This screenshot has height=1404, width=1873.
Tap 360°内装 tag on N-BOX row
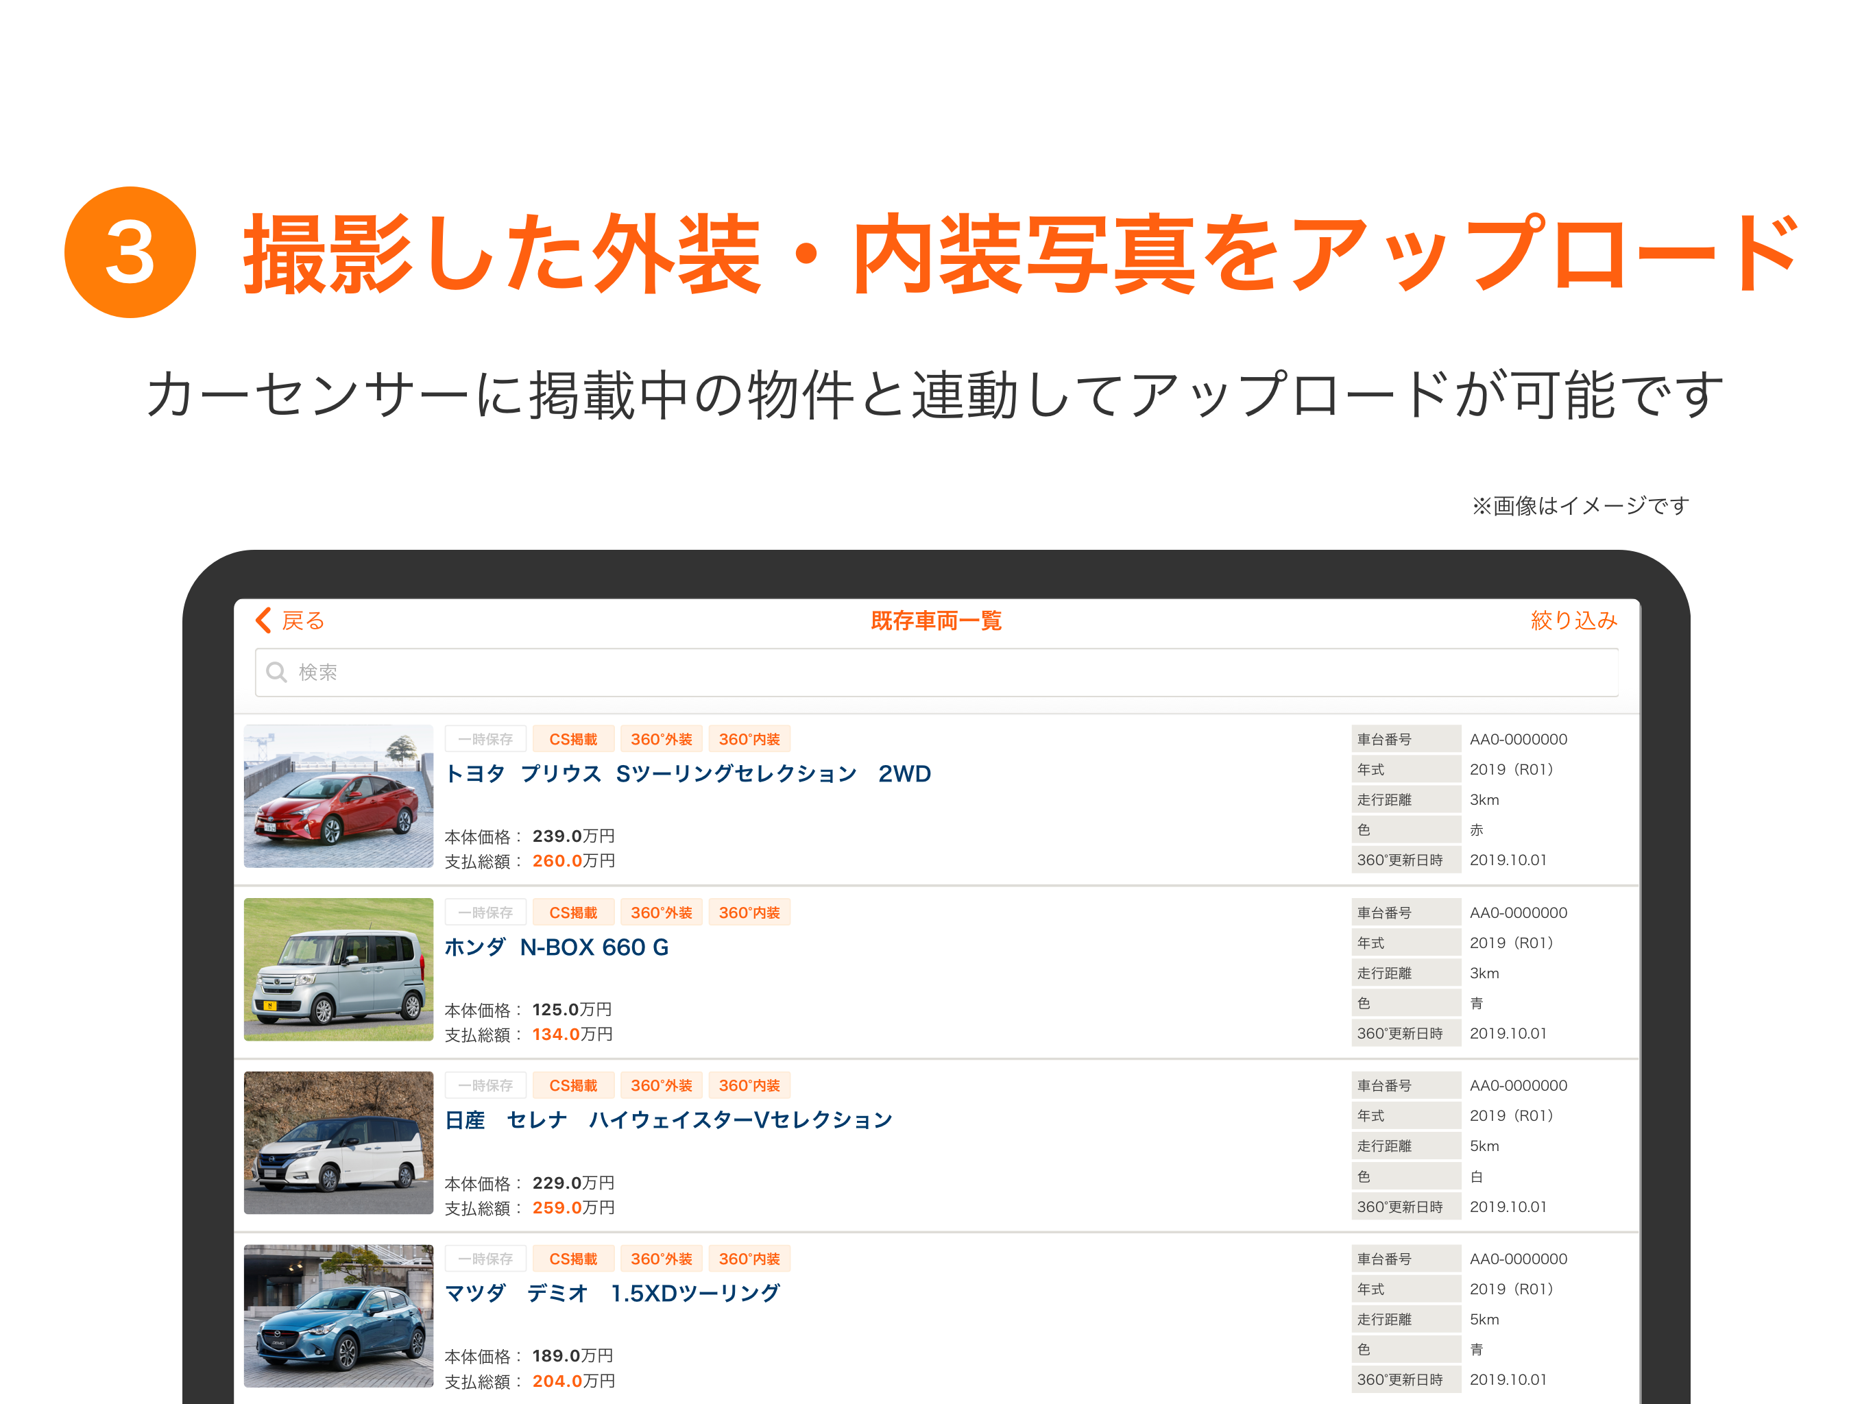pyautogui.click(x=749, y=913)
